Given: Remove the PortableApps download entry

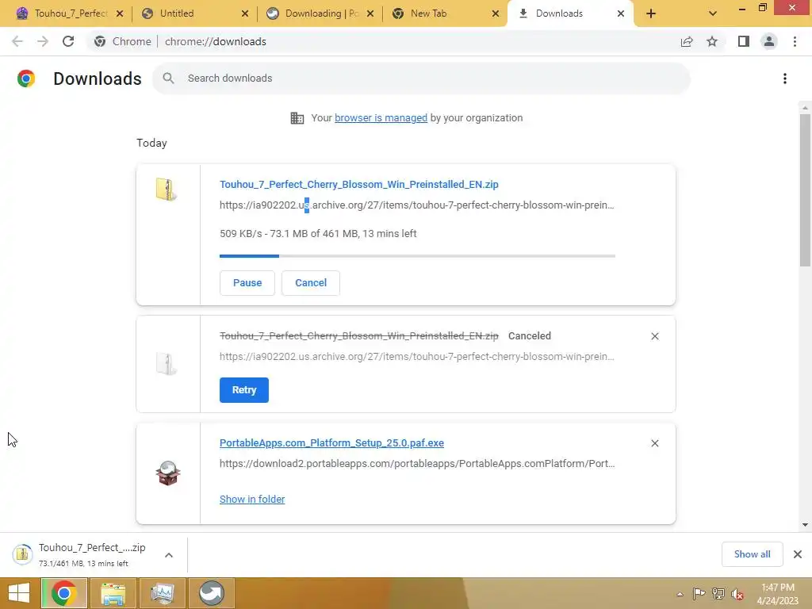Looking at the screenshot, I should 654,443.
